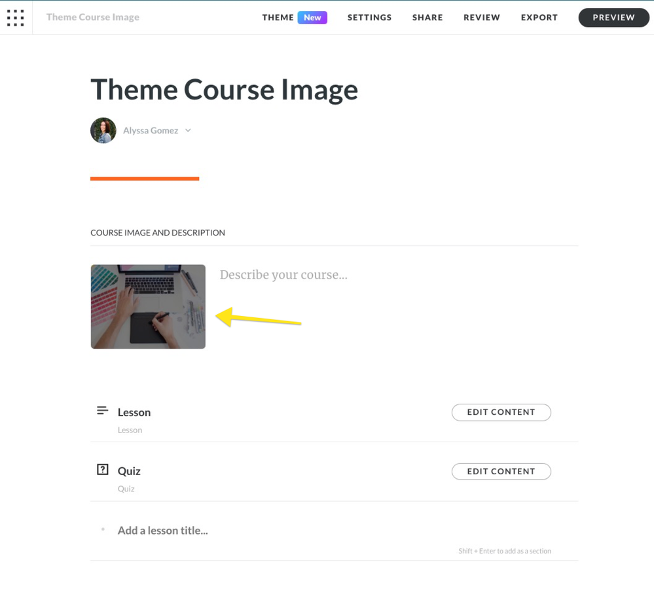Open the Share menu
Image resolution: width=654 pixels, height=598 pixels.
[x=427, y=18]
